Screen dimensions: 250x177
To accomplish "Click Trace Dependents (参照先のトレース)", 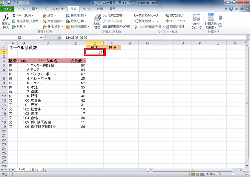I will (146, 21).
